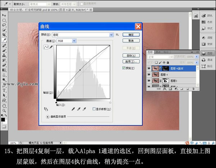216x168 pixels.
Task: Select the Move tool in toolbox
Action: [4, 15]
